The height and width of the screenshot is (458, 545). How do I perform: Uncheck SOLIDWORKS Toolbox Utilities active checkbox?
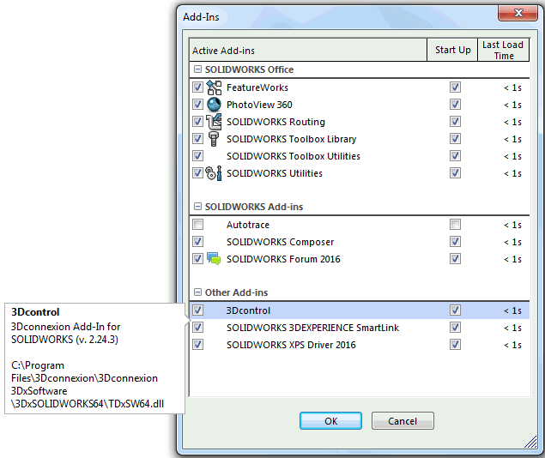pyautogui.click(x=197, y=155)
